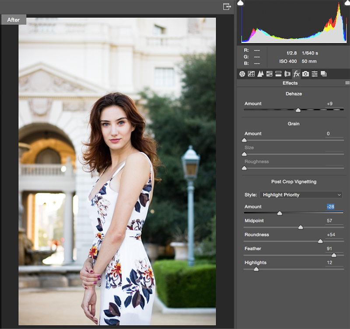
Task: Click the Effects panel title
Action: pyautogui.click(x=290, y=83)
